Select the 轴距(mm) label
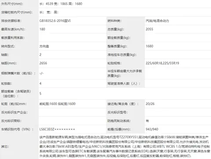This screenshot has width=211, height=159. pos(9,63)
